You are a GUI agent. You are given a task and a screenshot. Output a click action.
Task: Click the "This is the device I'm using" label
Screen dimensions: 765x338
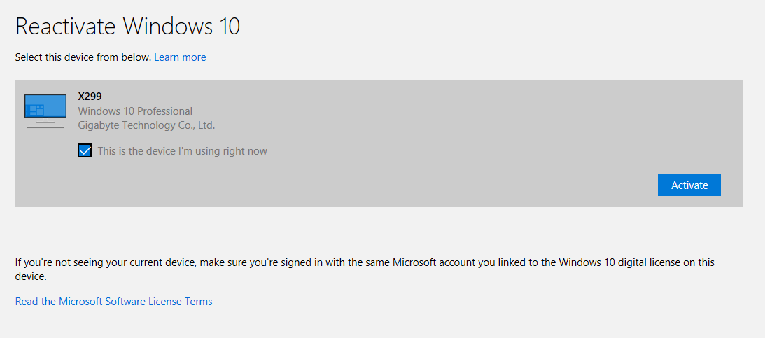tap(182, 151)
